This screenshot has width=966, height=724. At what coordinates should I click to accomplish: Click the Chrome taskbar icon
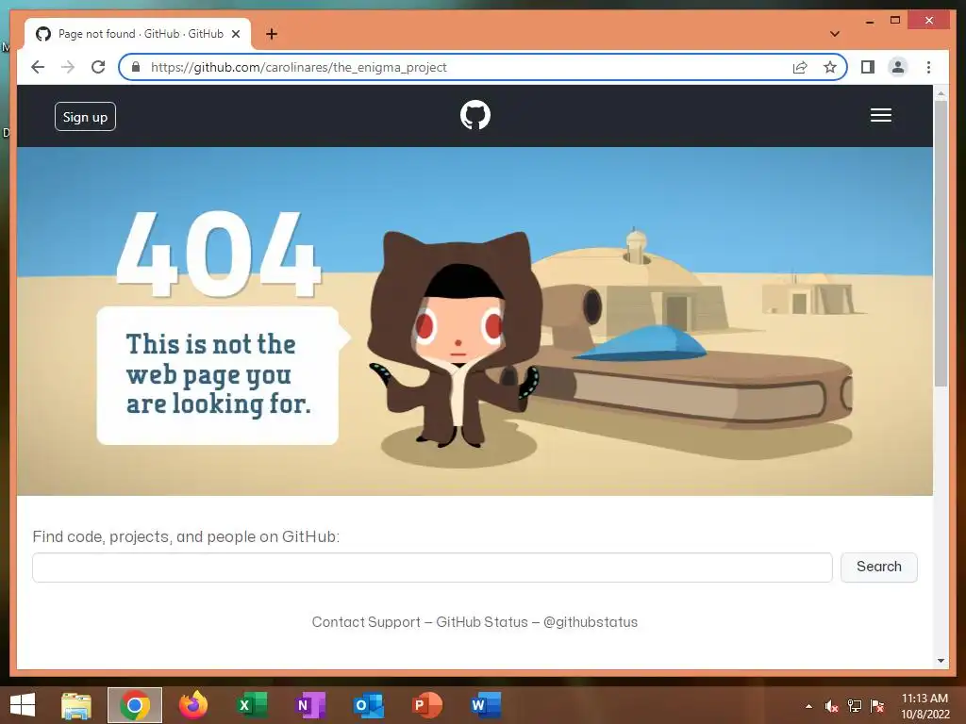(x=135, y=705)
